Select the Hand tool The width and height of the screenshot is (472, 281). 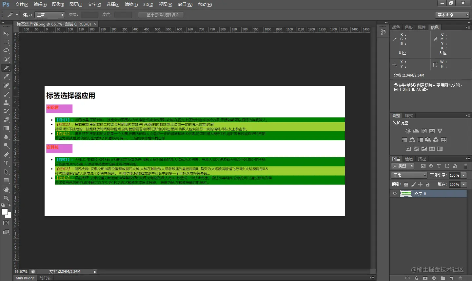[x=6, y=190]
